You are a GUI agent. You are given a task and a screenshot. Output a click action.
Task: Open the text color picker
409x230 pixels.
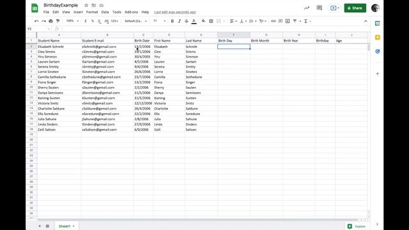pyautogui.click(x=194, y=21)
